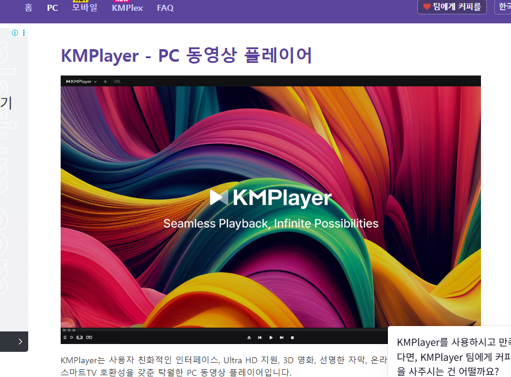Image resolution: width=511 pixels, height=377 pixels.
Task: Expand the KMPlayer logo dropdown menu
Action: click(95, 81)
